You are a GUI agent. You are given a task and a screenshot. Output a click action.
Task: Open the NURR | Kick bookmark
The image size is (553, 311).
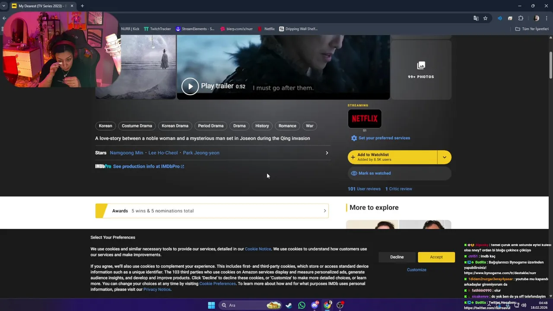130,29
